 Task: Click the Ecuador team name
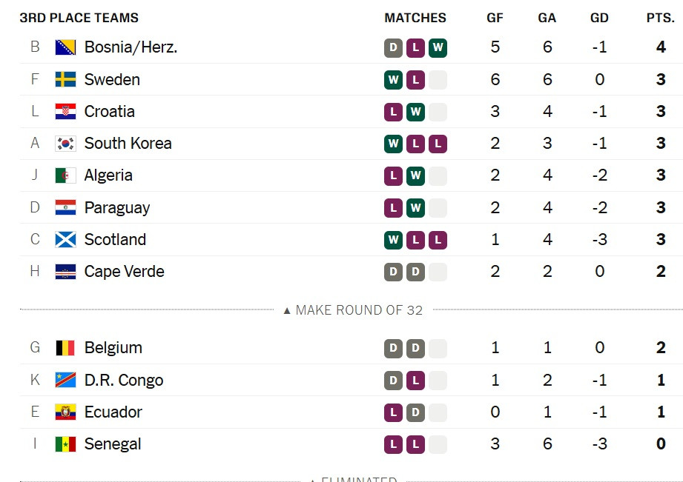pyautogui.click(x=113, y=412)
